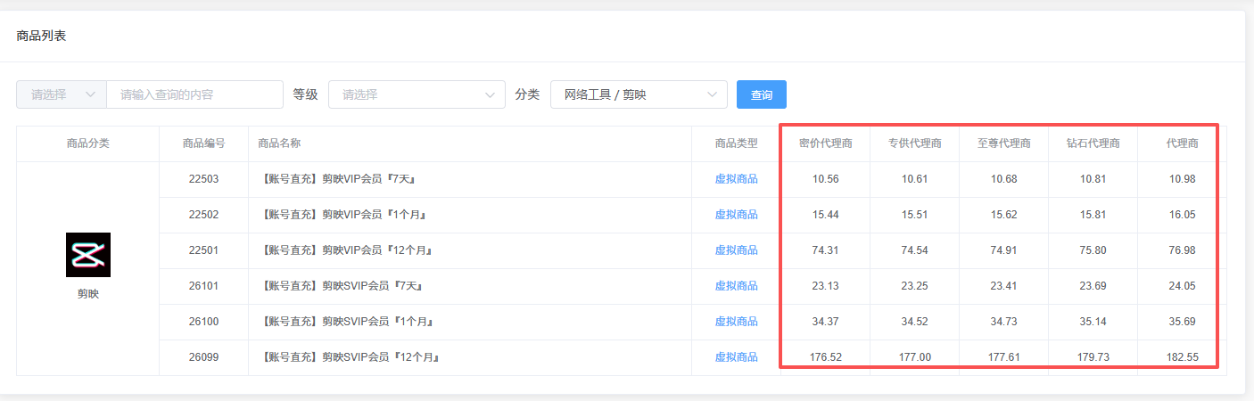Open the search field type dropdown
Image resolution: width=1254 pixels, height=401 pixels.
62,94
